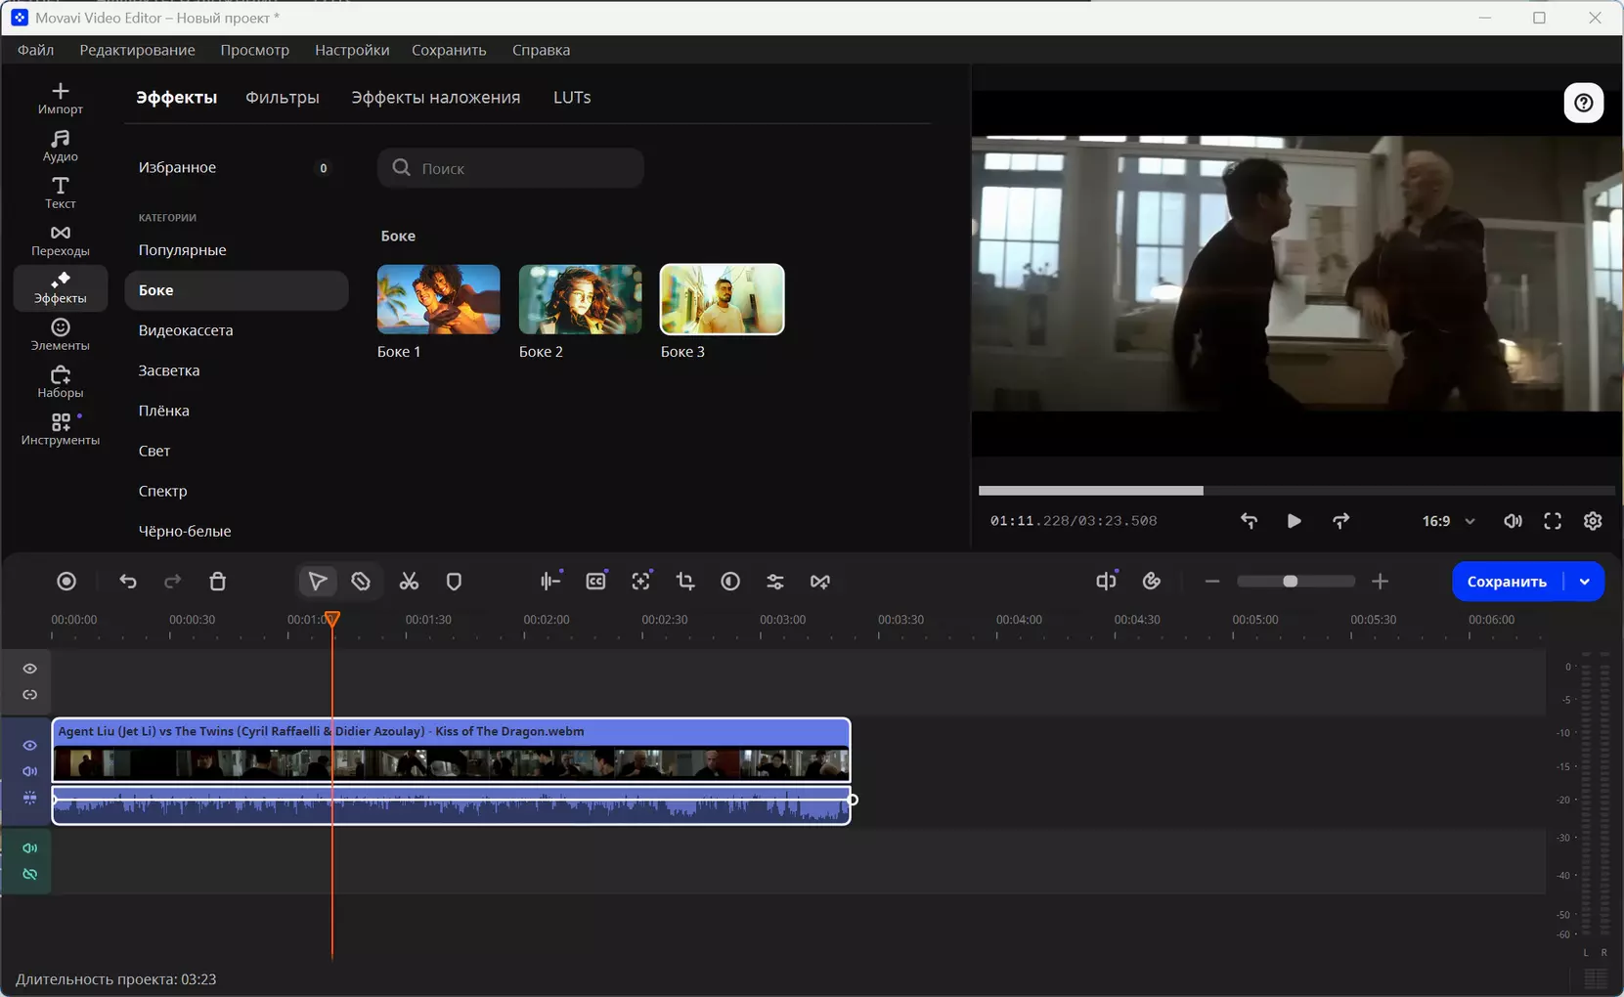Click the swirl icon beside the zoom-out button
The height and width of the screenshot is (997, 1624).
1152,582
